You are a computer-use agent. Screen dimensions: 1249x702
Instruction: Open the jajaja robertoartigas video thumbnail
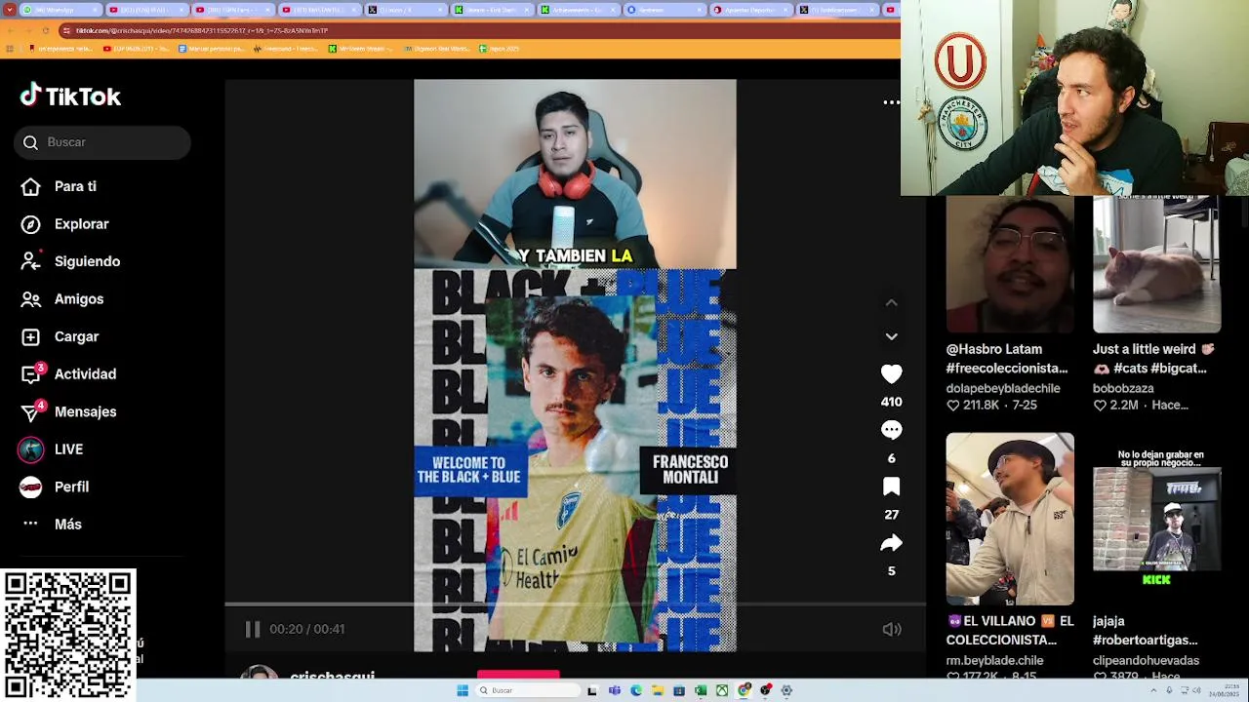[x=1156, y=519]
